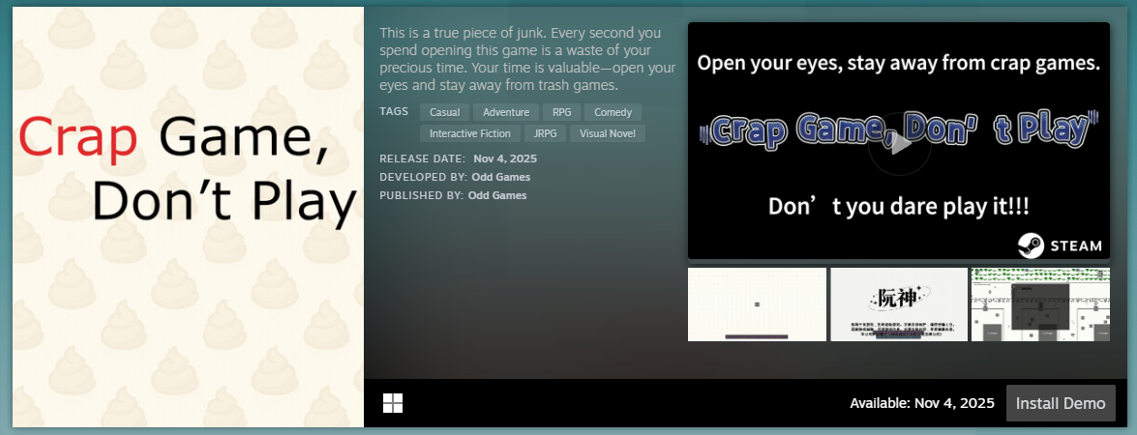1137x435 pixels.
Task: View the screenshot with Chinese title text
Action: point(899,304)
